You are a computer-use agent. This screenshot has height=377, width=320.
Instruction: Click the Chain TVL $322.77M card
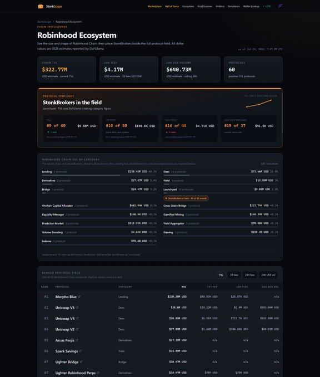tap(67, 69)
